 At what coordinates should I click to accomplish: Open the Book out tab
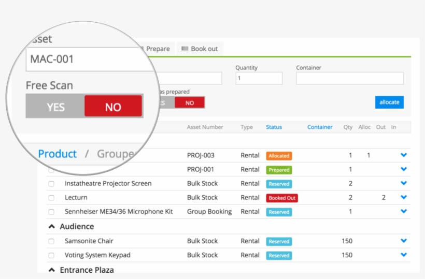point(200,49)
